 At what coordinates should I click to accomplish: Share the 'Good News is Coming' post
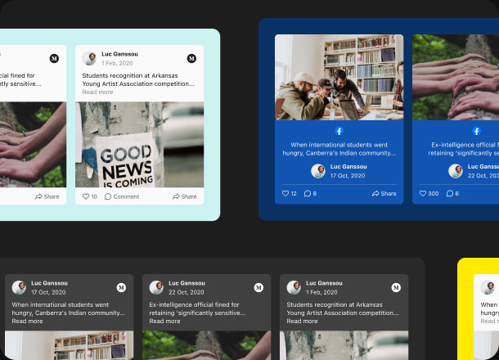point(184,196)
